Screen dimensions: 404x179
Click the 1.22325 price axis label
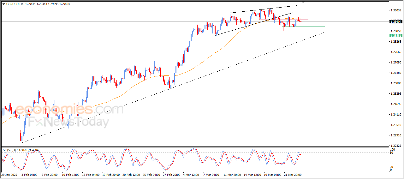pos(396,146)
